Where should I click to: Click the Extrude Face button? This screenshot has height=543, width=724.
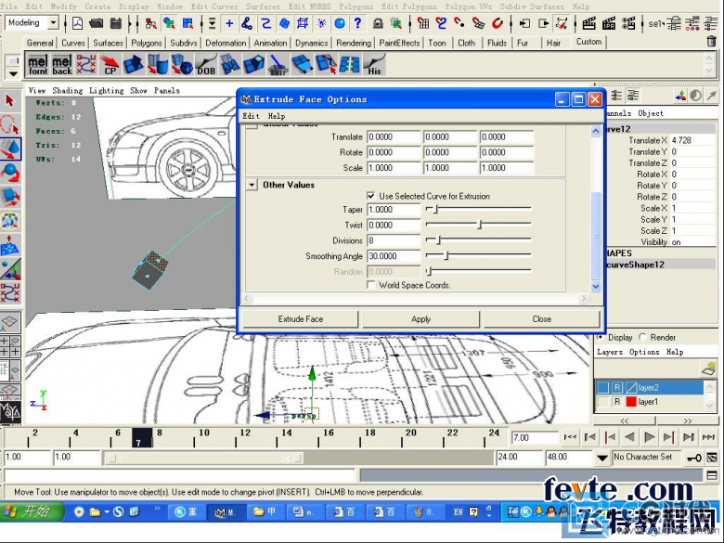click(301, 319)
